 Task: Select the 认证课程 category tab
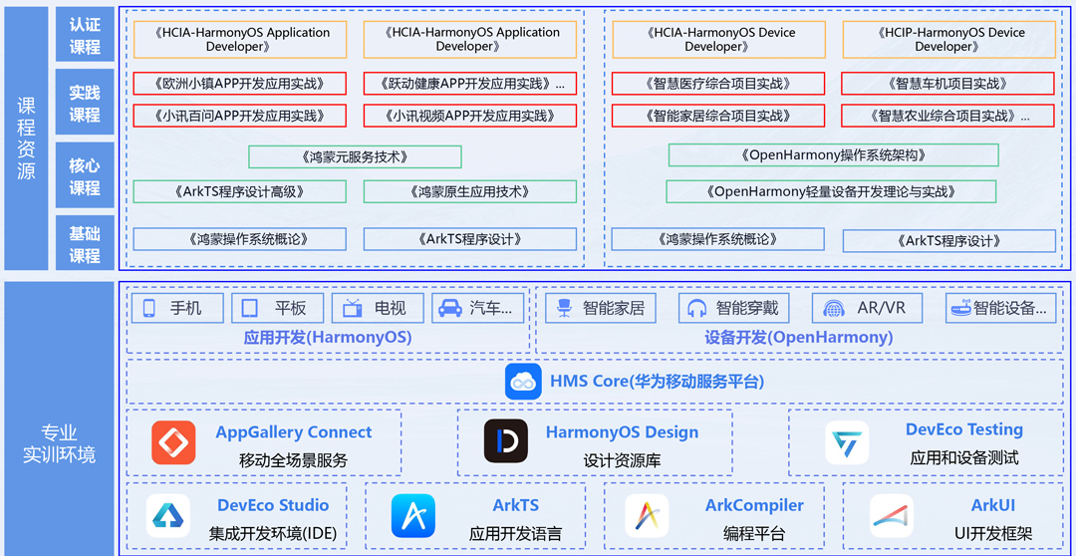(x=85, y=35)
